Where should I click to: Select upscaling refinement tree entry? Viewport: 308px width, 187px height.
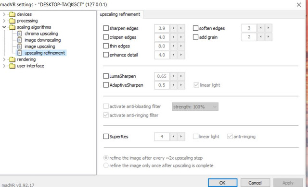click(45, 53)
